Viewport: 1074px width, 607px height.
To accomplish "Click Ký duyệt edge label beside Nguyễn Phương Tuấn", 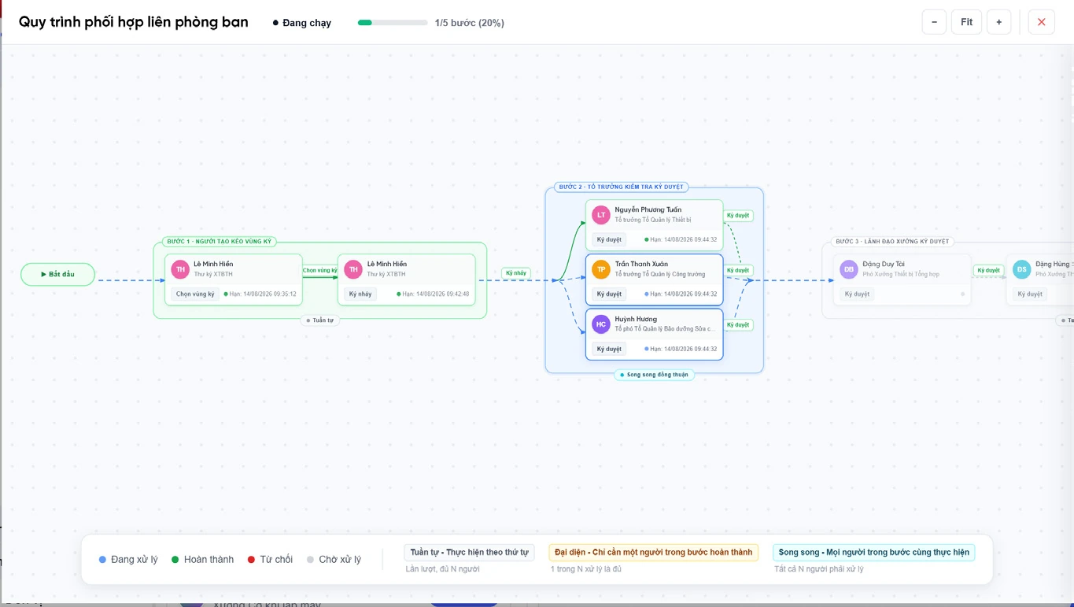I will pyautogui.click(x=738, y=216).
